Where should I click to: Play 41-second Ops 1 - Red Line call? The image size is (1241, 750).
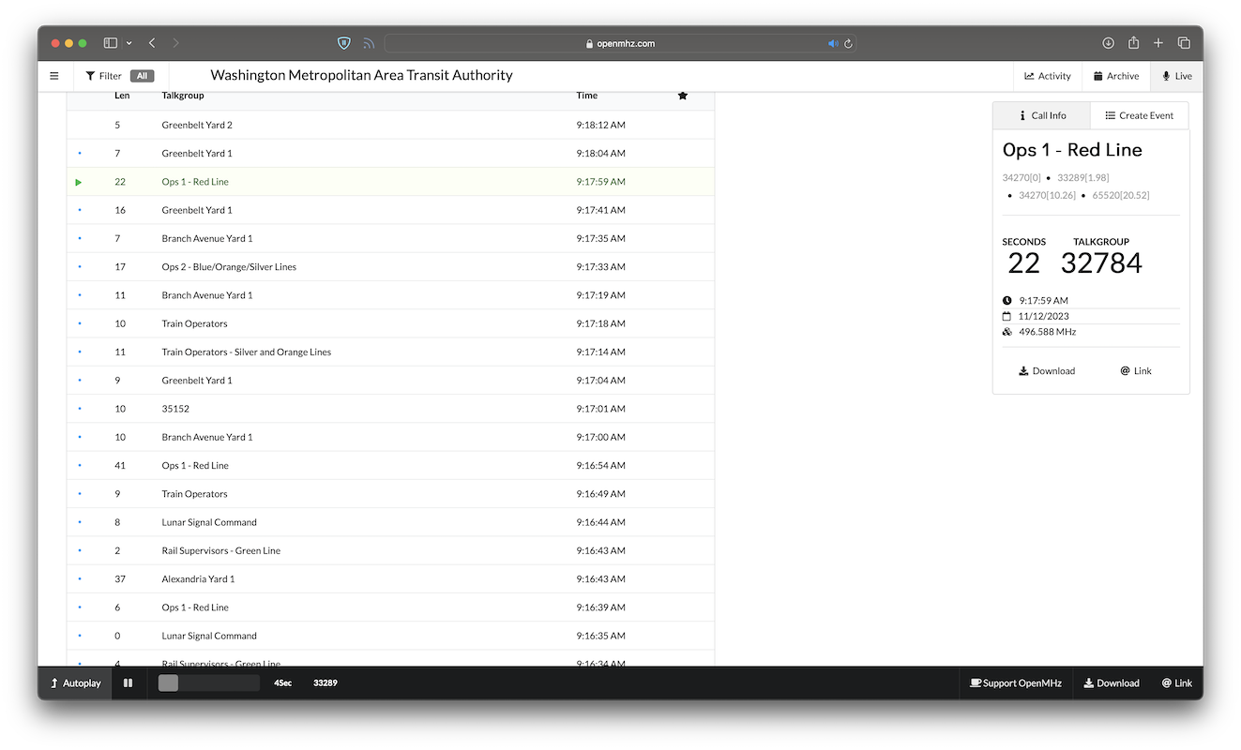(390, 465)
